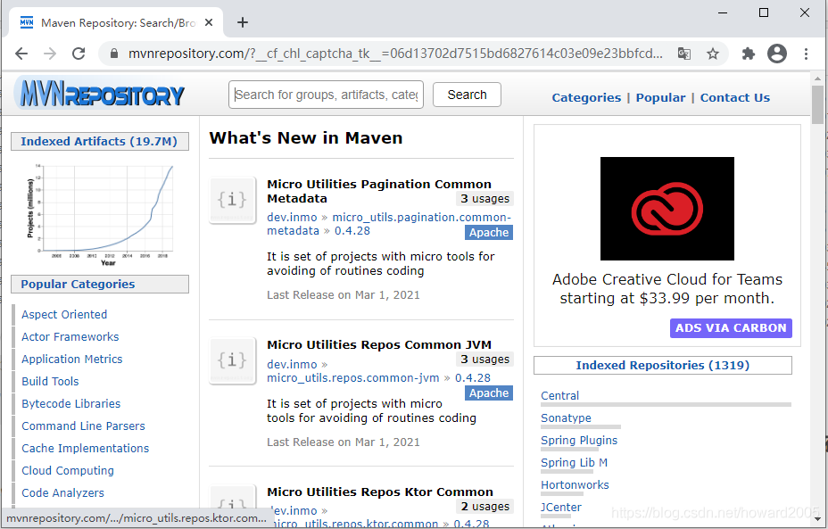The image size is (828, 529).
Task: Open the Chrome three-dot menu
Action: click(x=806, y=54)
